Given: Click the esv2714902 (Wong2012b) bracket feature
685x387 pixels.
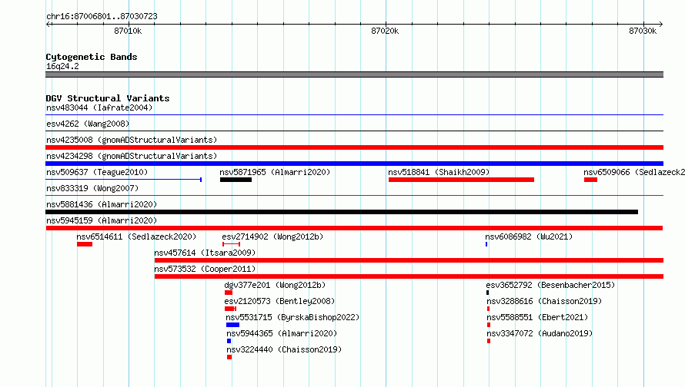Looking at the screenshot, I should (231, 244).
